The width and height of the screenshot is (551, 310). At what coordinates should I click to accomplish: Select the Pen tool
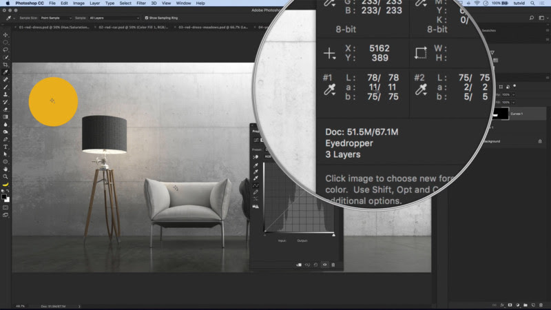pyautogui.click(x=6, y=139)
